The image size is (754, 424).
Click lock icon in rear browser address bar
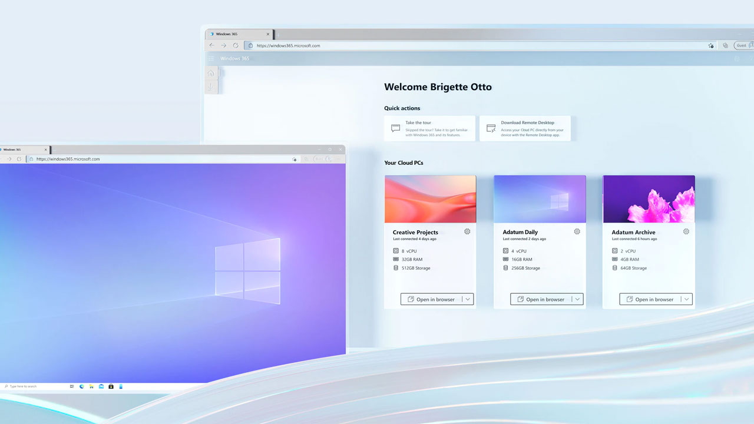[x=250, y=45]
